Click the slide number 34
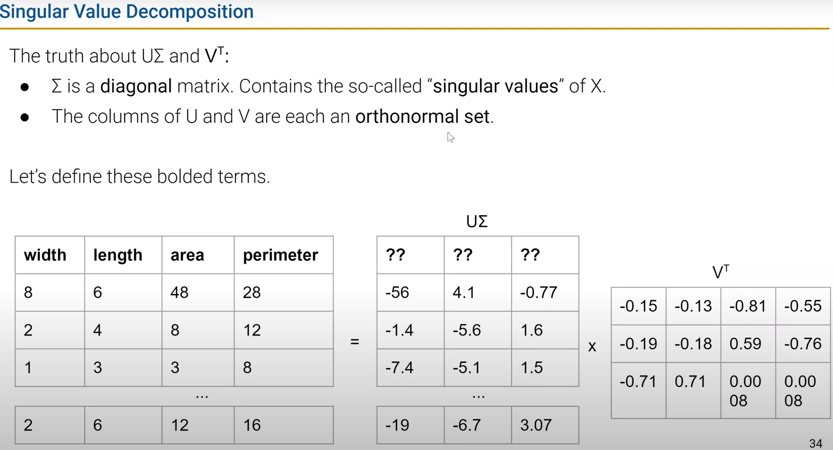Screen dimensions: 833x450 [x=816, y=443]
